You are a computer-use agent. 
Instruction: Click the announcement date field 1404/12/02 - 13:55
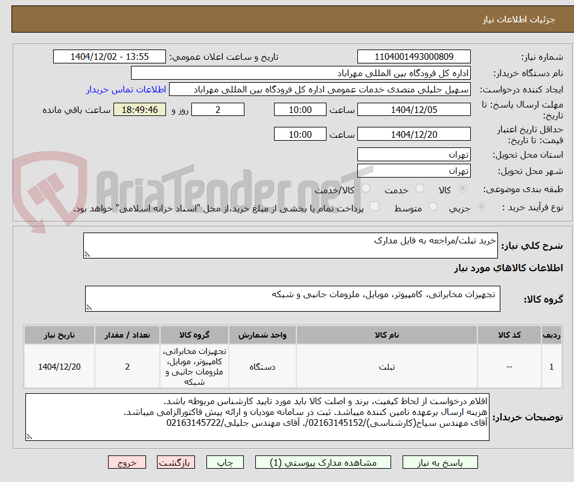coord(109,57)
